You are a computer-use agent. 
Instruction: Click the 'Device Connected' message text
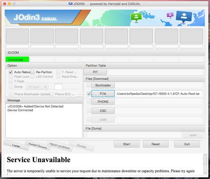pos(20,110)
